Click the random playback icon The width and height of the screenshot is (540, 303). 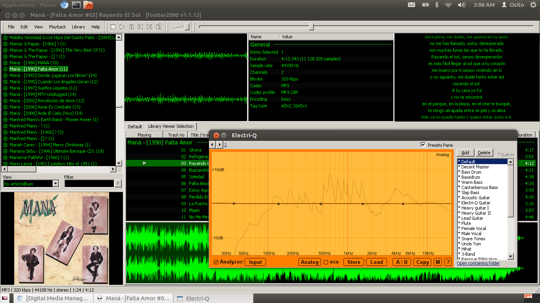(x=159, y=27)
